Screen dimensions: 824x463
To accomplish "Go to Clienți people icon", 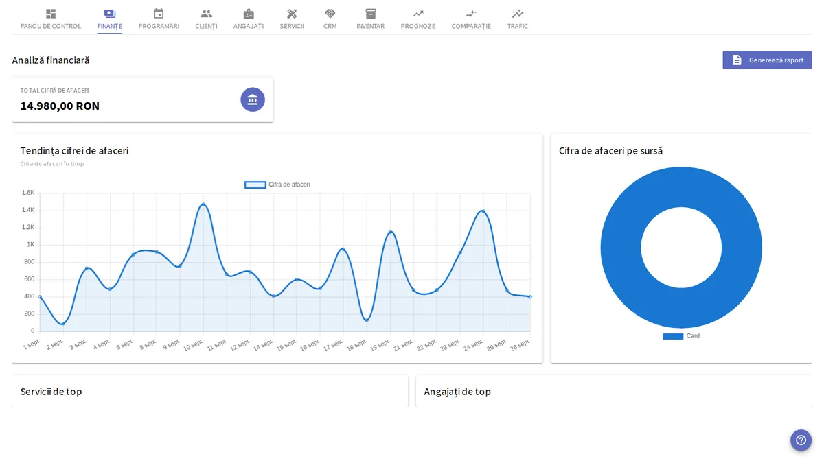I will (206, 14).
